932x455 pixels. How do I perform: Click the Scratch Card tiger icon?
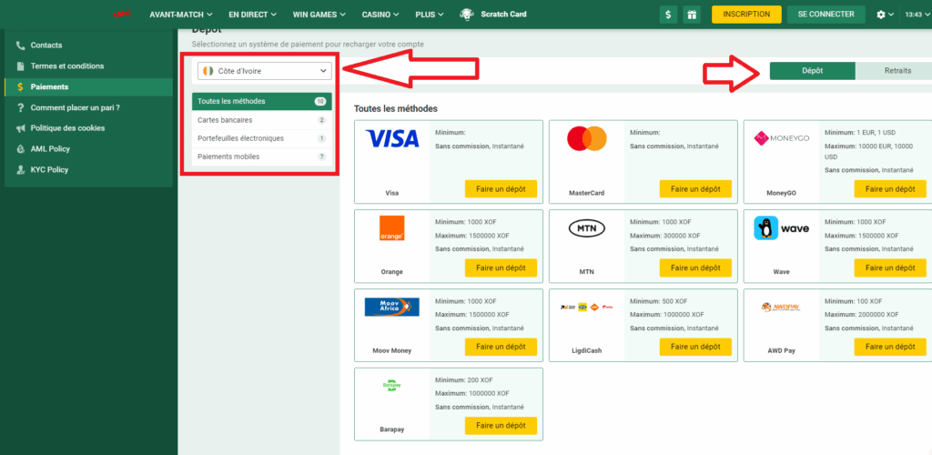tap(467, 15)
